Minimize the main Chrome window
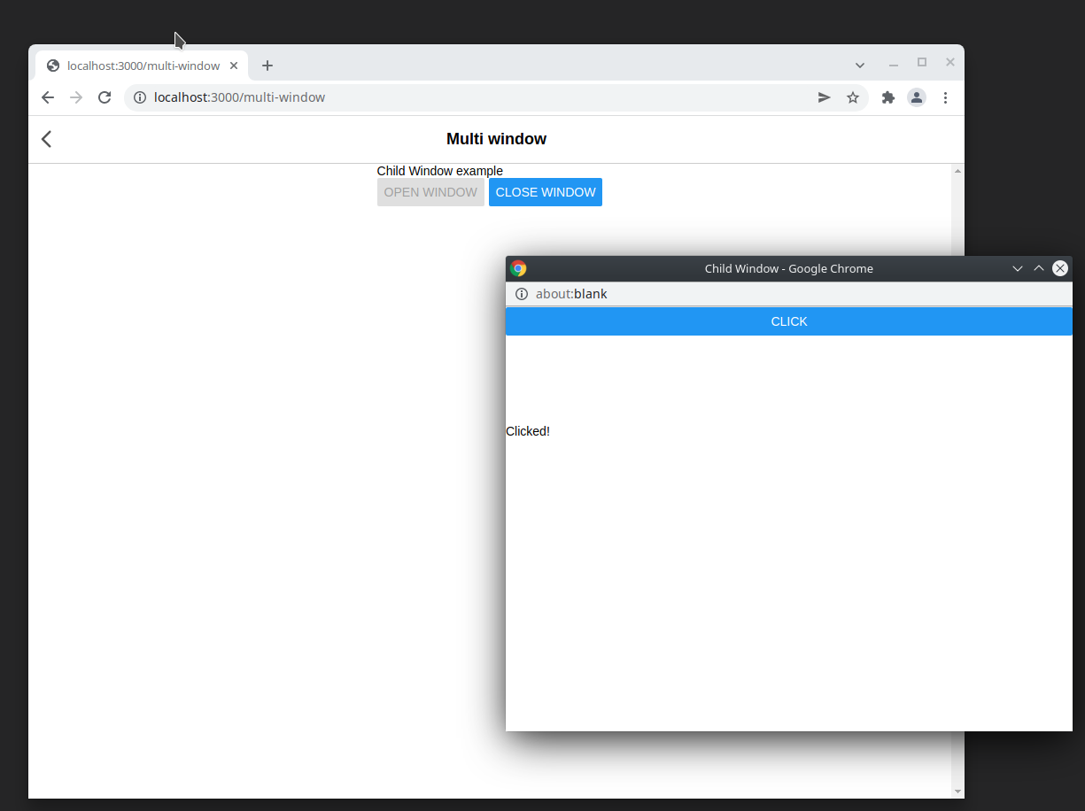The image size is (1085, 811). [x=894, y=63]
